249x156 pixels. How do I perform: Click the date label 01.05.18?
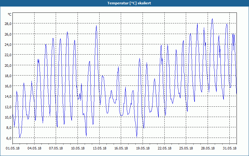(x=13, y=149)
